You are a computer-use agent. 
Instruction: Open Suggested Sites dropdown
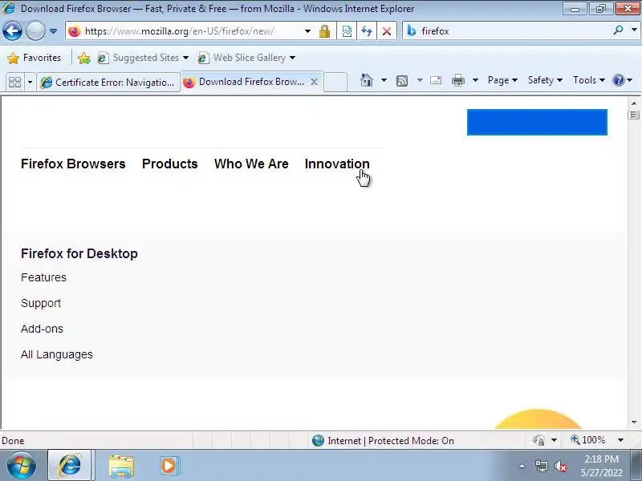coord(144,58)
